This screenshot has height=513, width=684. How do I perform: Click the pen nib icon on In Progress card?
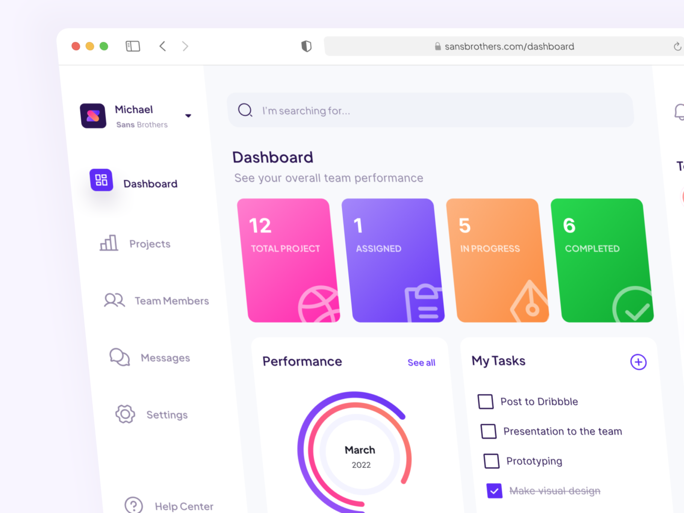tap(529, 301)
